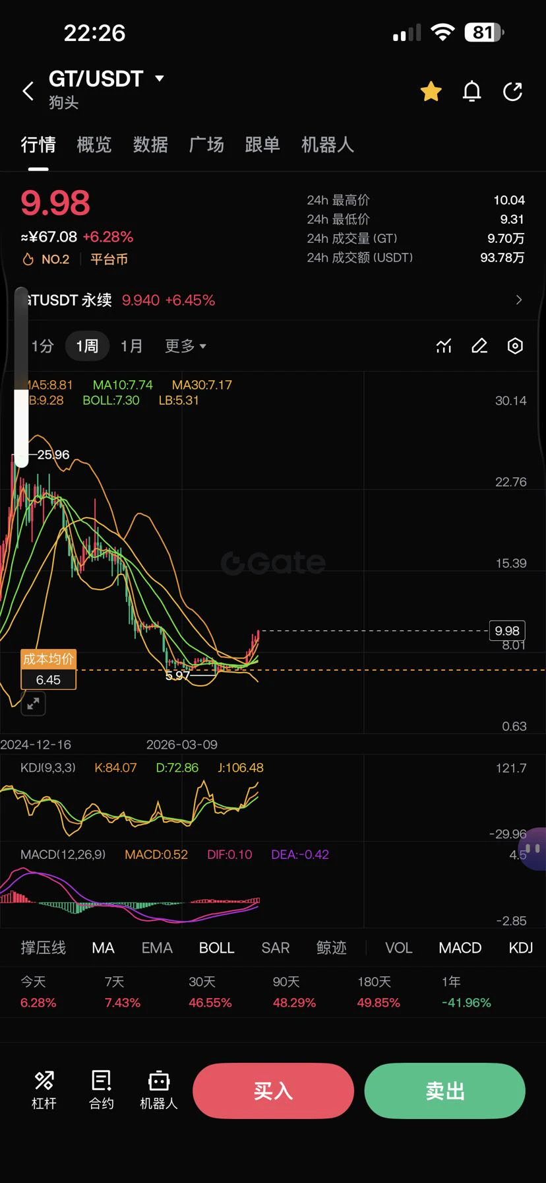Toggle the KDJ sub-indicator
The image size is (546, 1183).
coord(521,948)
